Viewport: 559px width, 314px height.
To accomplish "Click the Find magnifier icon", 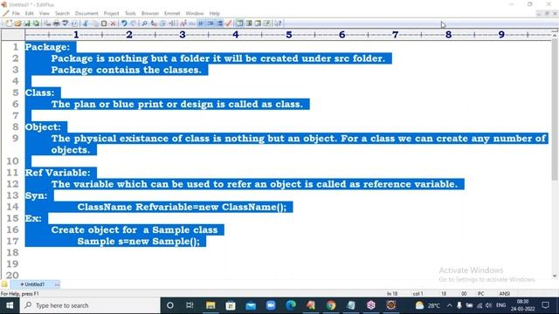I will pos(144,24).
